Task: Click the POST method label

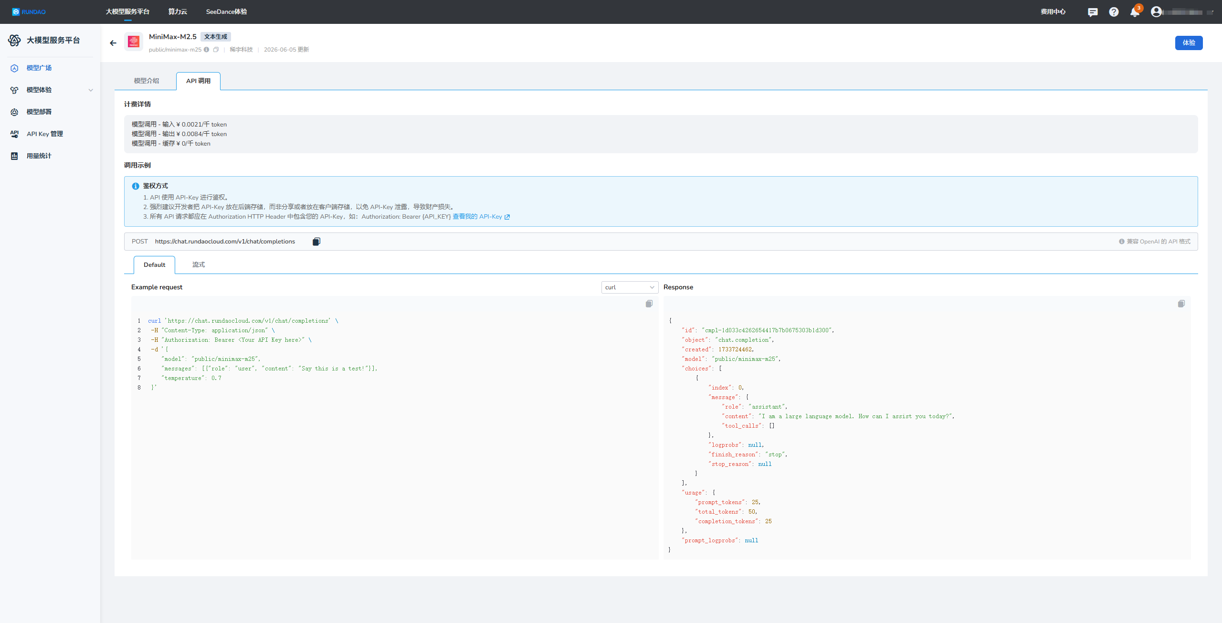Action: tap(140, 242)
